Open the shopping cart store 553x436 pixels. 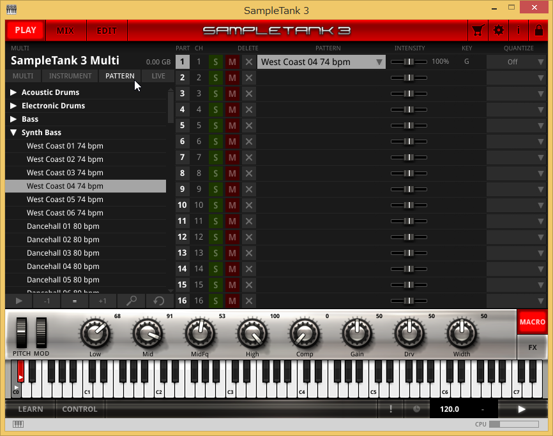478,31
